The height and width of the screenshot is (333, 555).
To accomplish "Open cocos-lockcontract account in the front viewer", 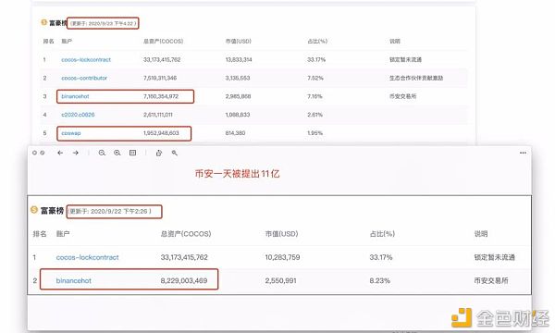I will pyautogui.click(x=88, y=257).
